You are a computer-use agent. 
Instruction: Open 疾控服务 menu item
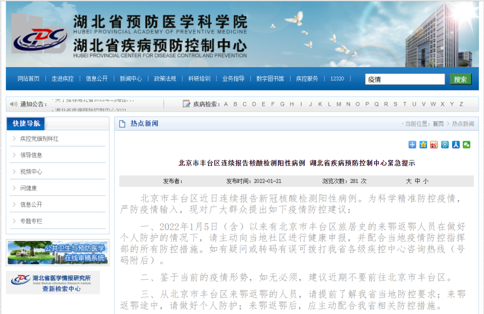(307, 79)
